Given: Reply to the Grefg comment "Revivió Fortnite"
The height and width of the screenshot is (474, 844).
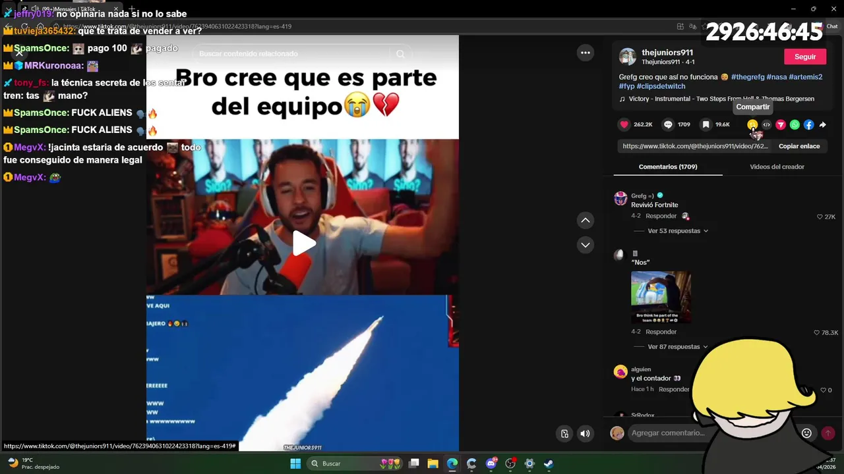Looking at the screenshot, I should pyautogui.click(x=661, y=216).
